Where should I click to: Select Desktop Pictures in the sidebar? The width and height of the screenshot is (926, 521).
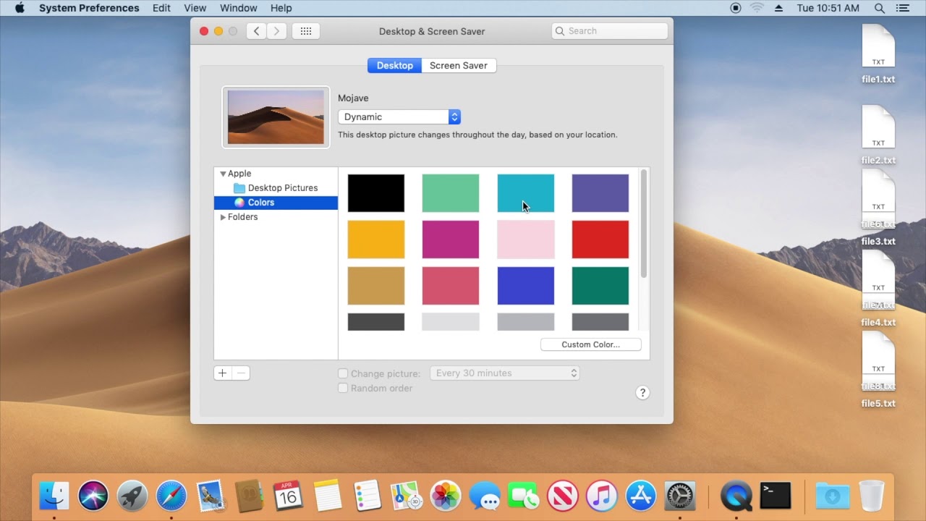[x=276, y=188]
